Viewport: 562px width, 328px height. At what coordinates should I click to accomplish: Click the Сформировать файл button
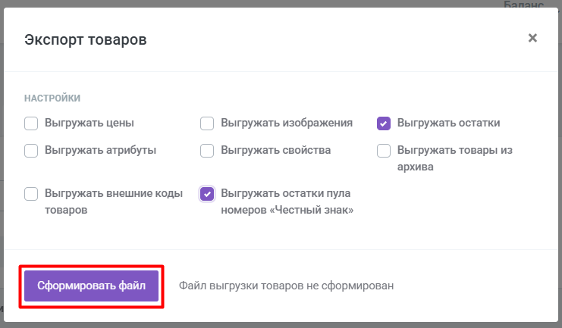tap(92, 286)
